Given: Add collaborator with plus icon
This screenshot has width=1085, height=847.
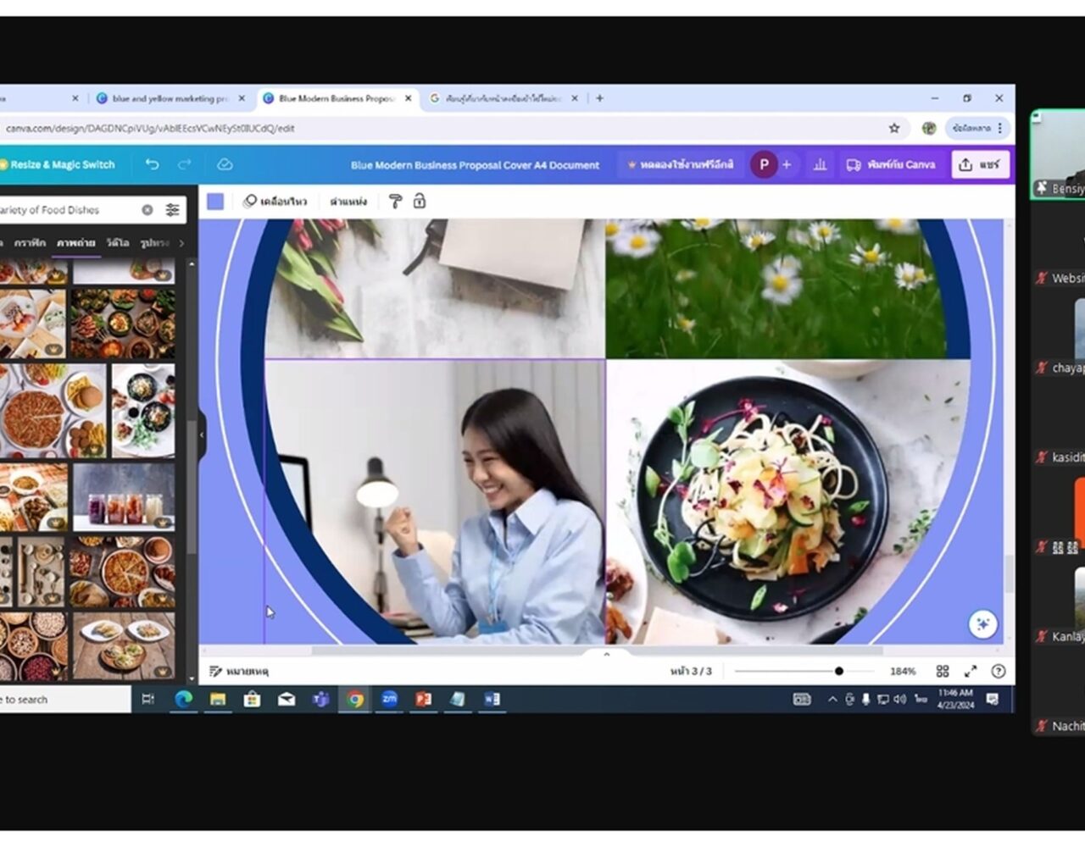Looking at the screenshot, I should click(787, 164).
